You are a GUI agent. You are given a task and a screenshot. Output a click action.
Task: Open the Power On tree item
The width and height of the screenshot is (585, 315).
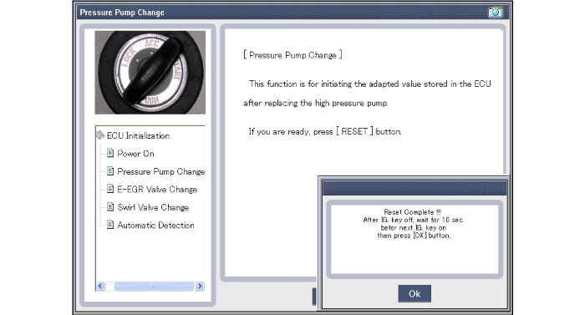click(135, 154)
